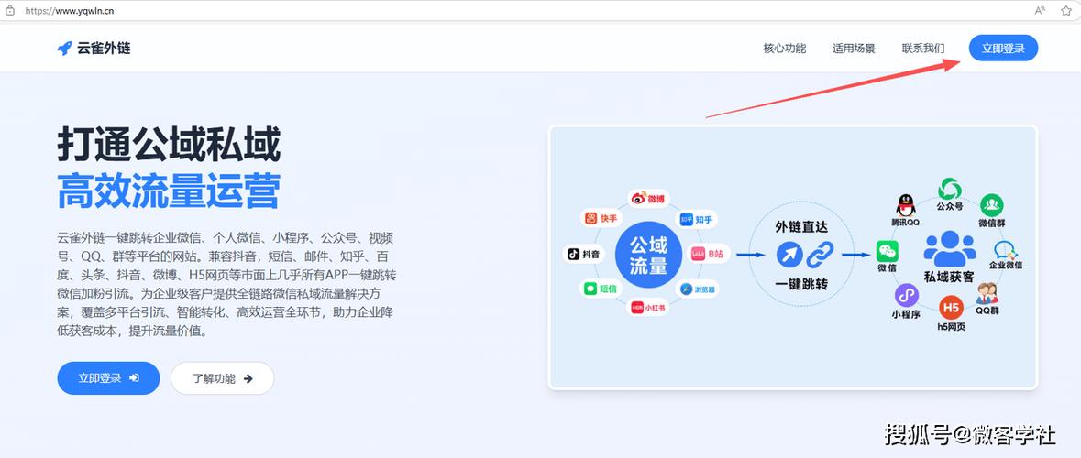The height and width of the screenshot is (458, 1081).
Task: Go to the 联系我们 nav item
Action: [x=923, y=49]
